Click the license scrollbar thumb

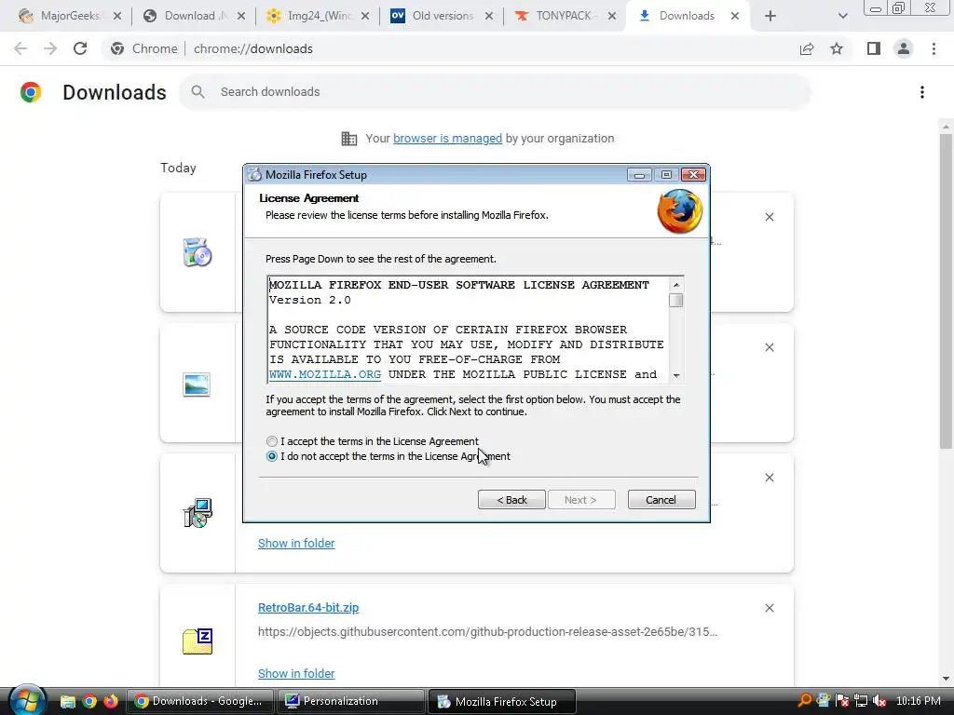(x=676, y=301)
